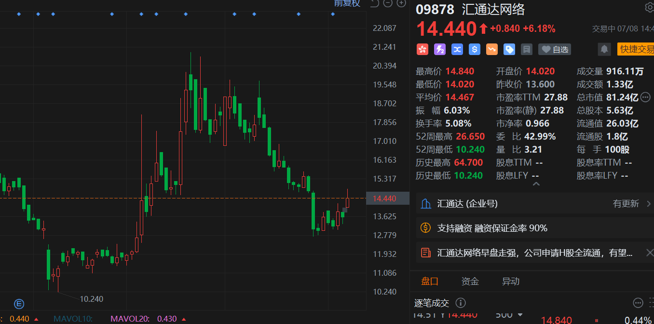Dismiss the 汇通达网络早盘走强 news banner
Screen dimensions: 654x324
coord(649,253)
